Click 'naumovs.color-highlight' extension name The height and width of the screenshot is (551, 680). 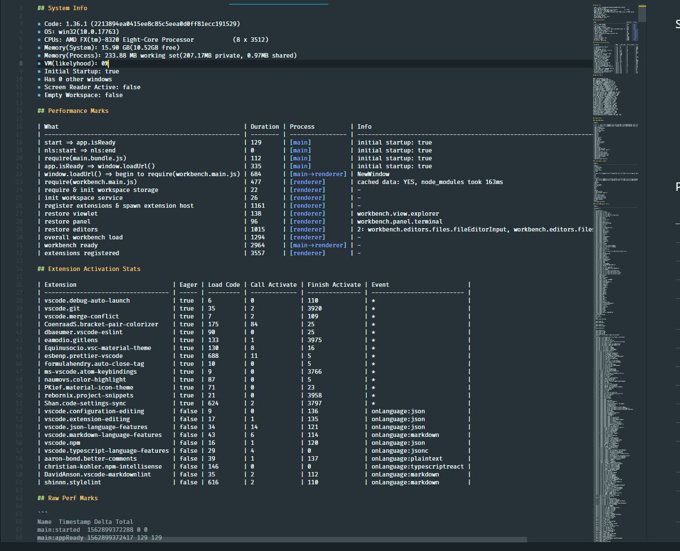(x=85, y=379)
